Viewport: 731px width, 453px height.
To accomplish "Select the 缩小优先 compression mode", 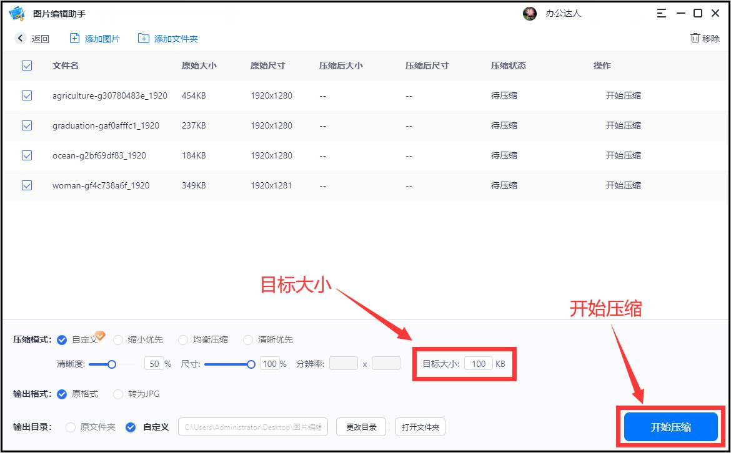I will (x=119, y=340).
